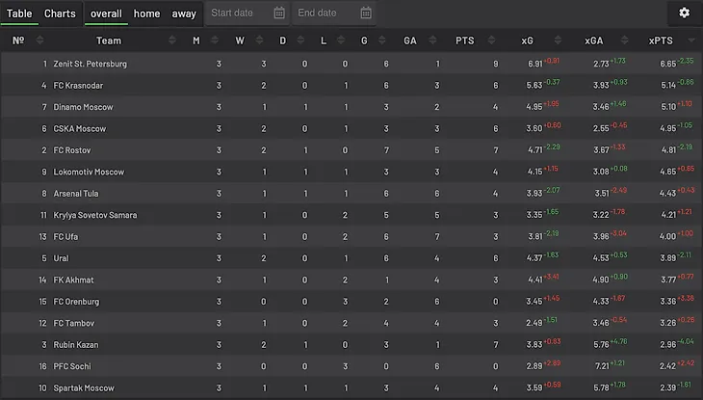Viewport: 703px width, 400px height.
Task: Select the away filter
Action: coord(184,13)
